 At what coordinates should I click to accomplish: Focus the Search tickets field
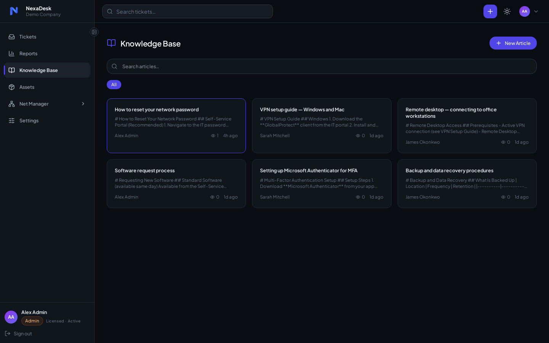tap(188, 11)
